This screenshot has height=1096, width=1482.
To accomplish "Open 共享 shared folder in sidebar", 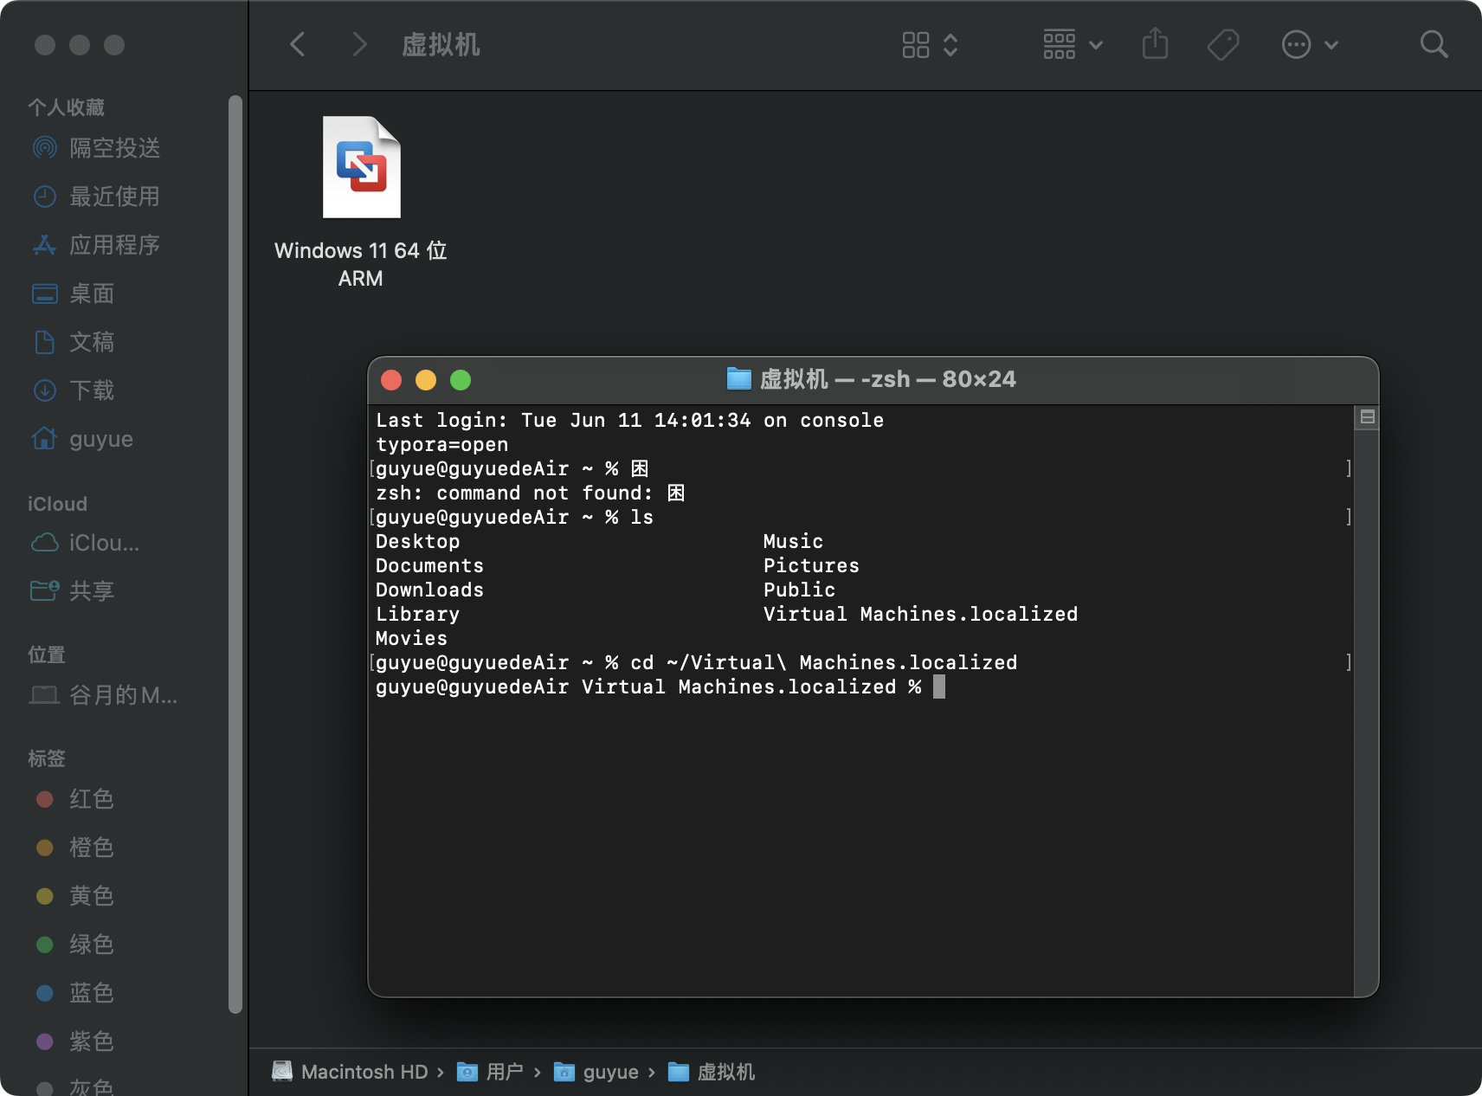I will [73, 591].
